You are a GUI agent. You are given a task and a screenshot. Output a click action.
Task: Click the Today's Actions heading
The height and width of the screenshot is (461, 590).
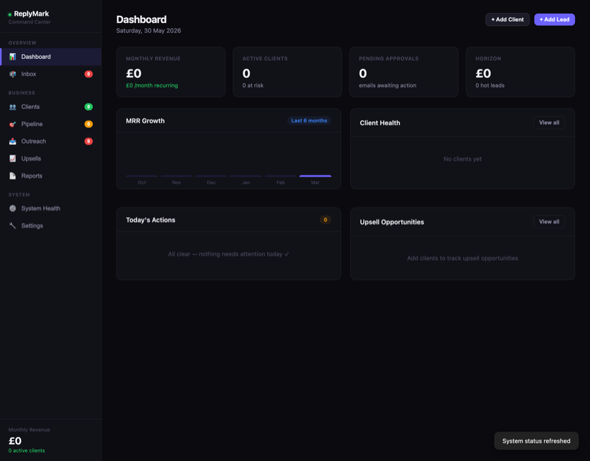pyautogui.click(x=151, y=220)
